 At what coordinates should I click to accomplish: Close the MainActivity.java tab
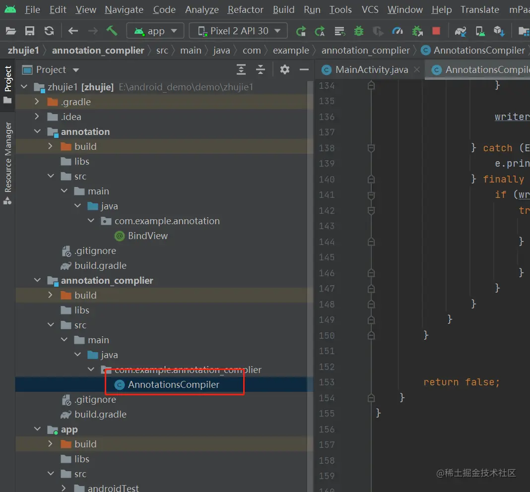(417, 69)
